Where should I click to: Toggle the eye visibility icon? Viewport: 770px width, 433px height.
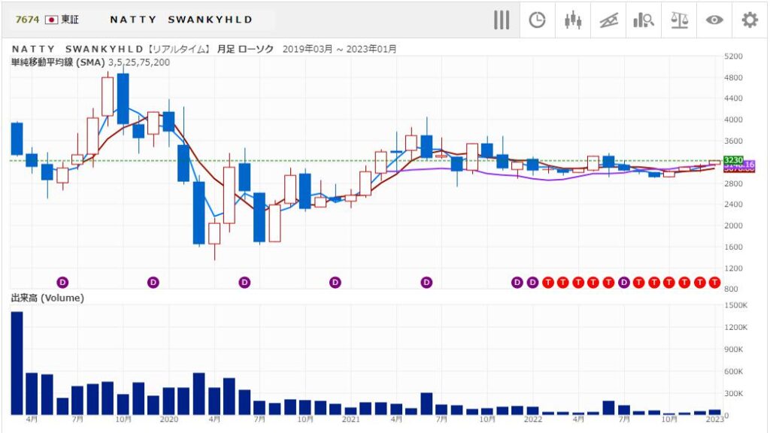coord(714,20)
